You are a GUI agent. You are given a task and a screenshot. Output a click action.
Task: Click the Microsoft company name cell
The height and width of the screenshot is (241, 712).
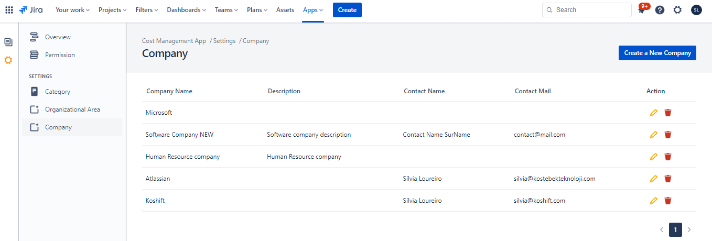coord(159,113)
